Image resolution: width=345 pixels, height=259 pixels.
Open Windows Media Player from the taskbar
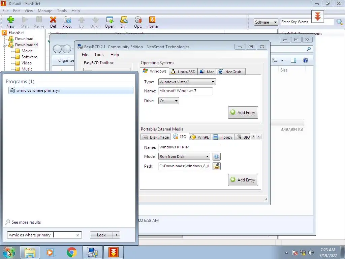pos(50,252)
